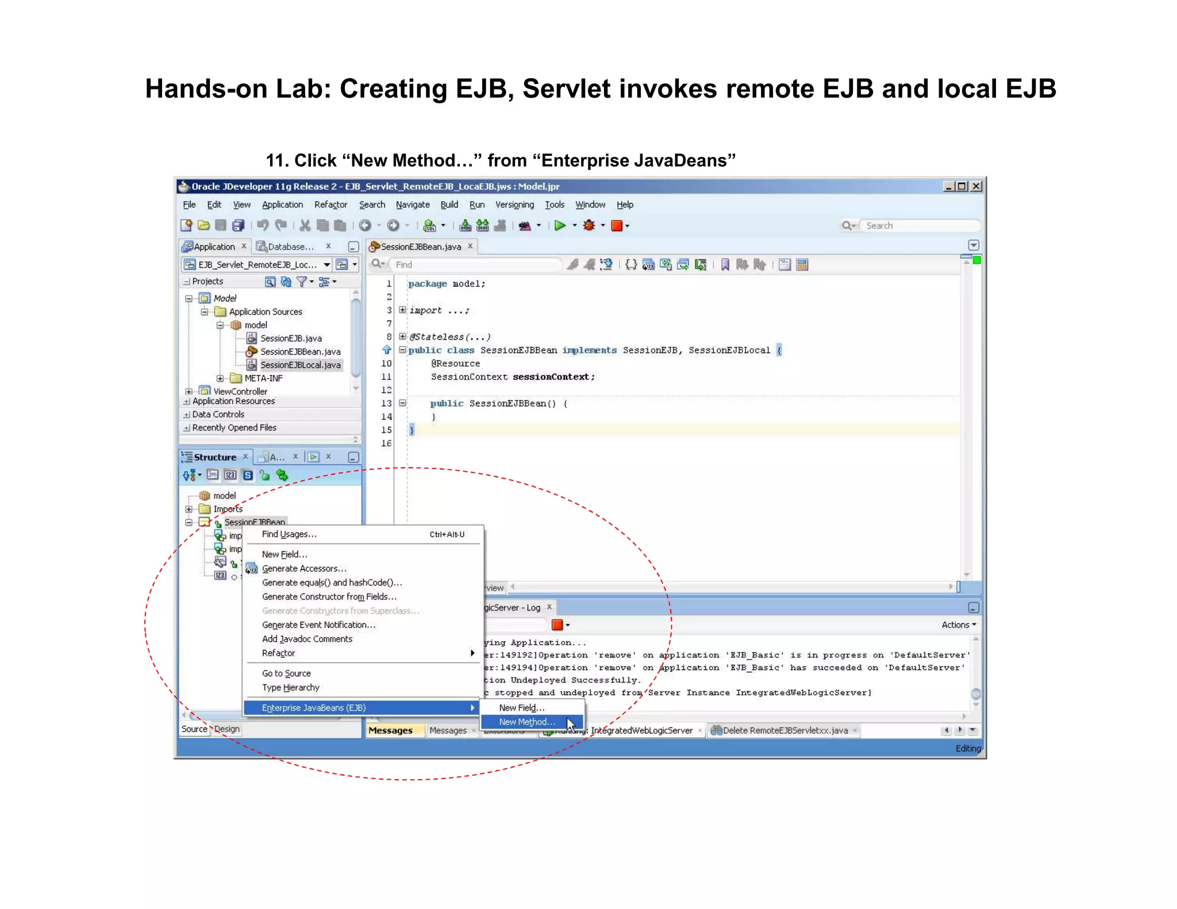Click the Debug ladybug icon
Image resolution: width=1177 pixels, height=909 pixels.
[589, 226]
